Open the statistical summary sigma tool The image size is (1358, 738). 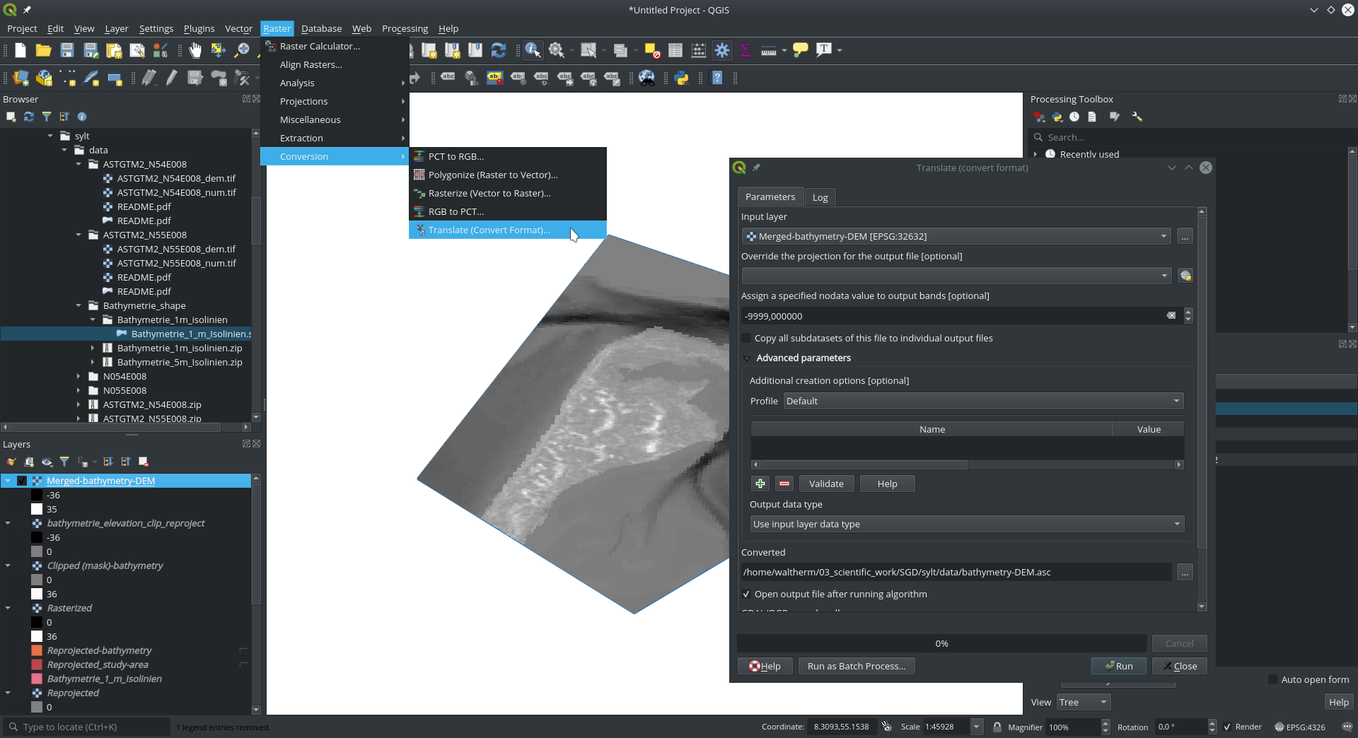point(745,50)
